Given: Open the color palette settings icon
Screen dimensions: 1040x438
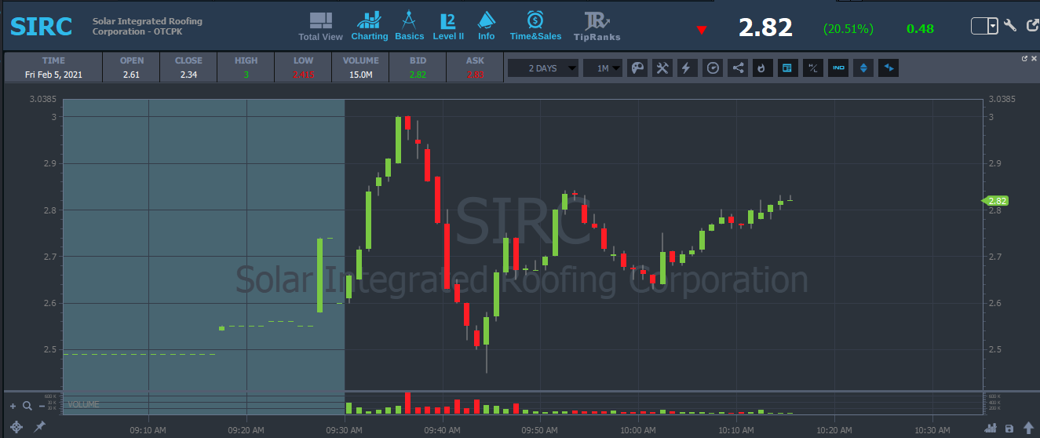Looking at the screenshot, I should tap(637, 68).
